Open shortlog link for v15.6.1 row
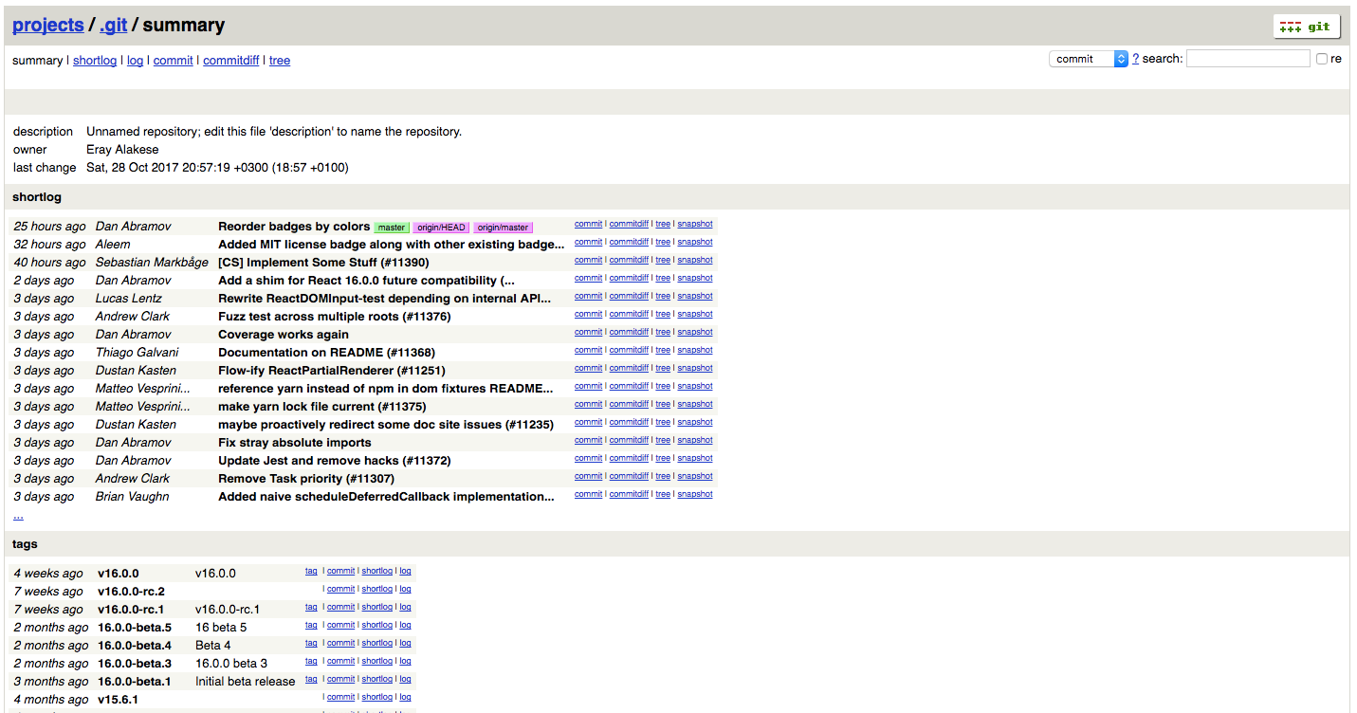 (377, 697)
